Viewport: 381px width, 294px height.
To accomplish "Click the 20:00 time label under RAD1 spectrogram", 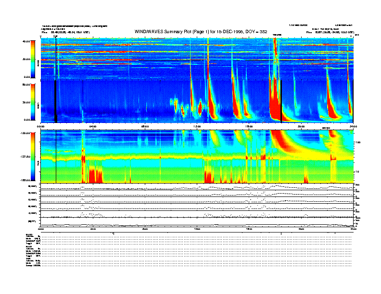I will (301, 126).
